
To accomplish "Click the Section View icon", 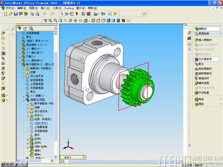I will tap(123, 20).
